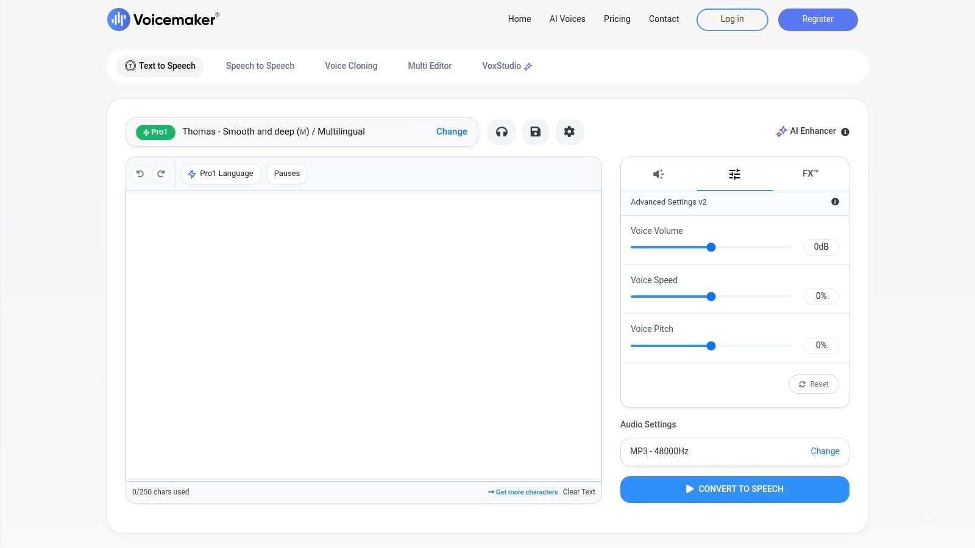
Task: Click the AI Enhancer info icon
Action: [845, 132]
